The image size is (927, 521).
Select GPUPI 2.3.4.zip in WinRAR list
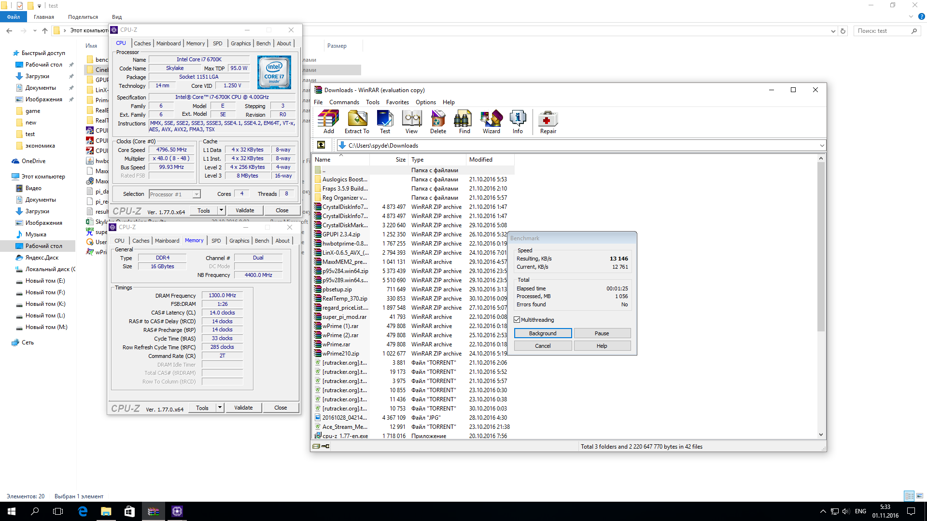coord(341,234)
